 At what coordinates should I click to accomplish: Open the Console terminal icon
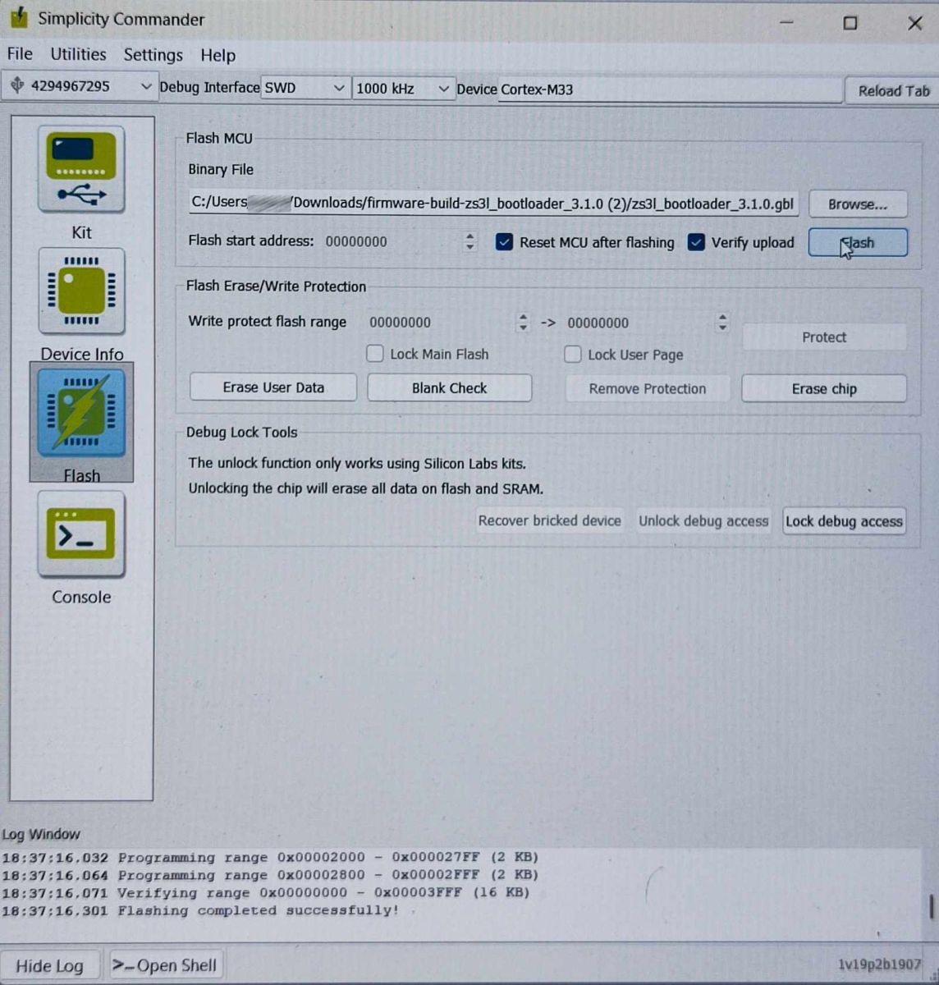81,534
